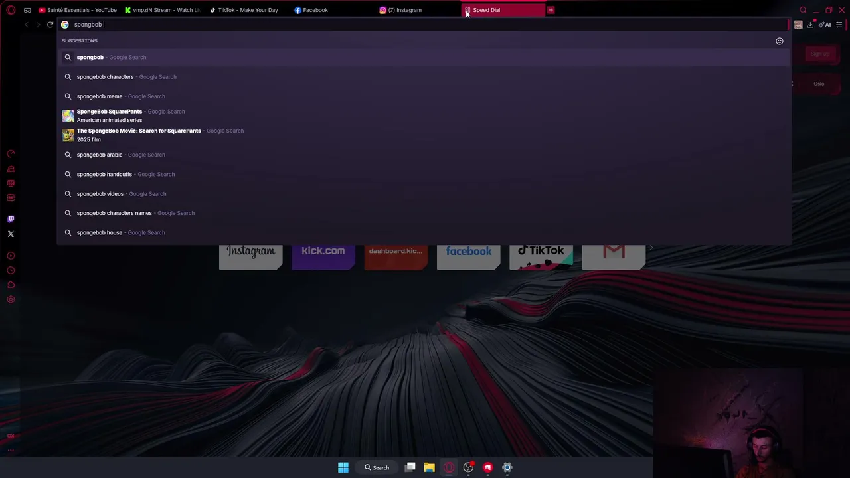Viewport: 850px width, 478px height.
Task: Select 'spongebob characters' suggestion
Action: 424,77
